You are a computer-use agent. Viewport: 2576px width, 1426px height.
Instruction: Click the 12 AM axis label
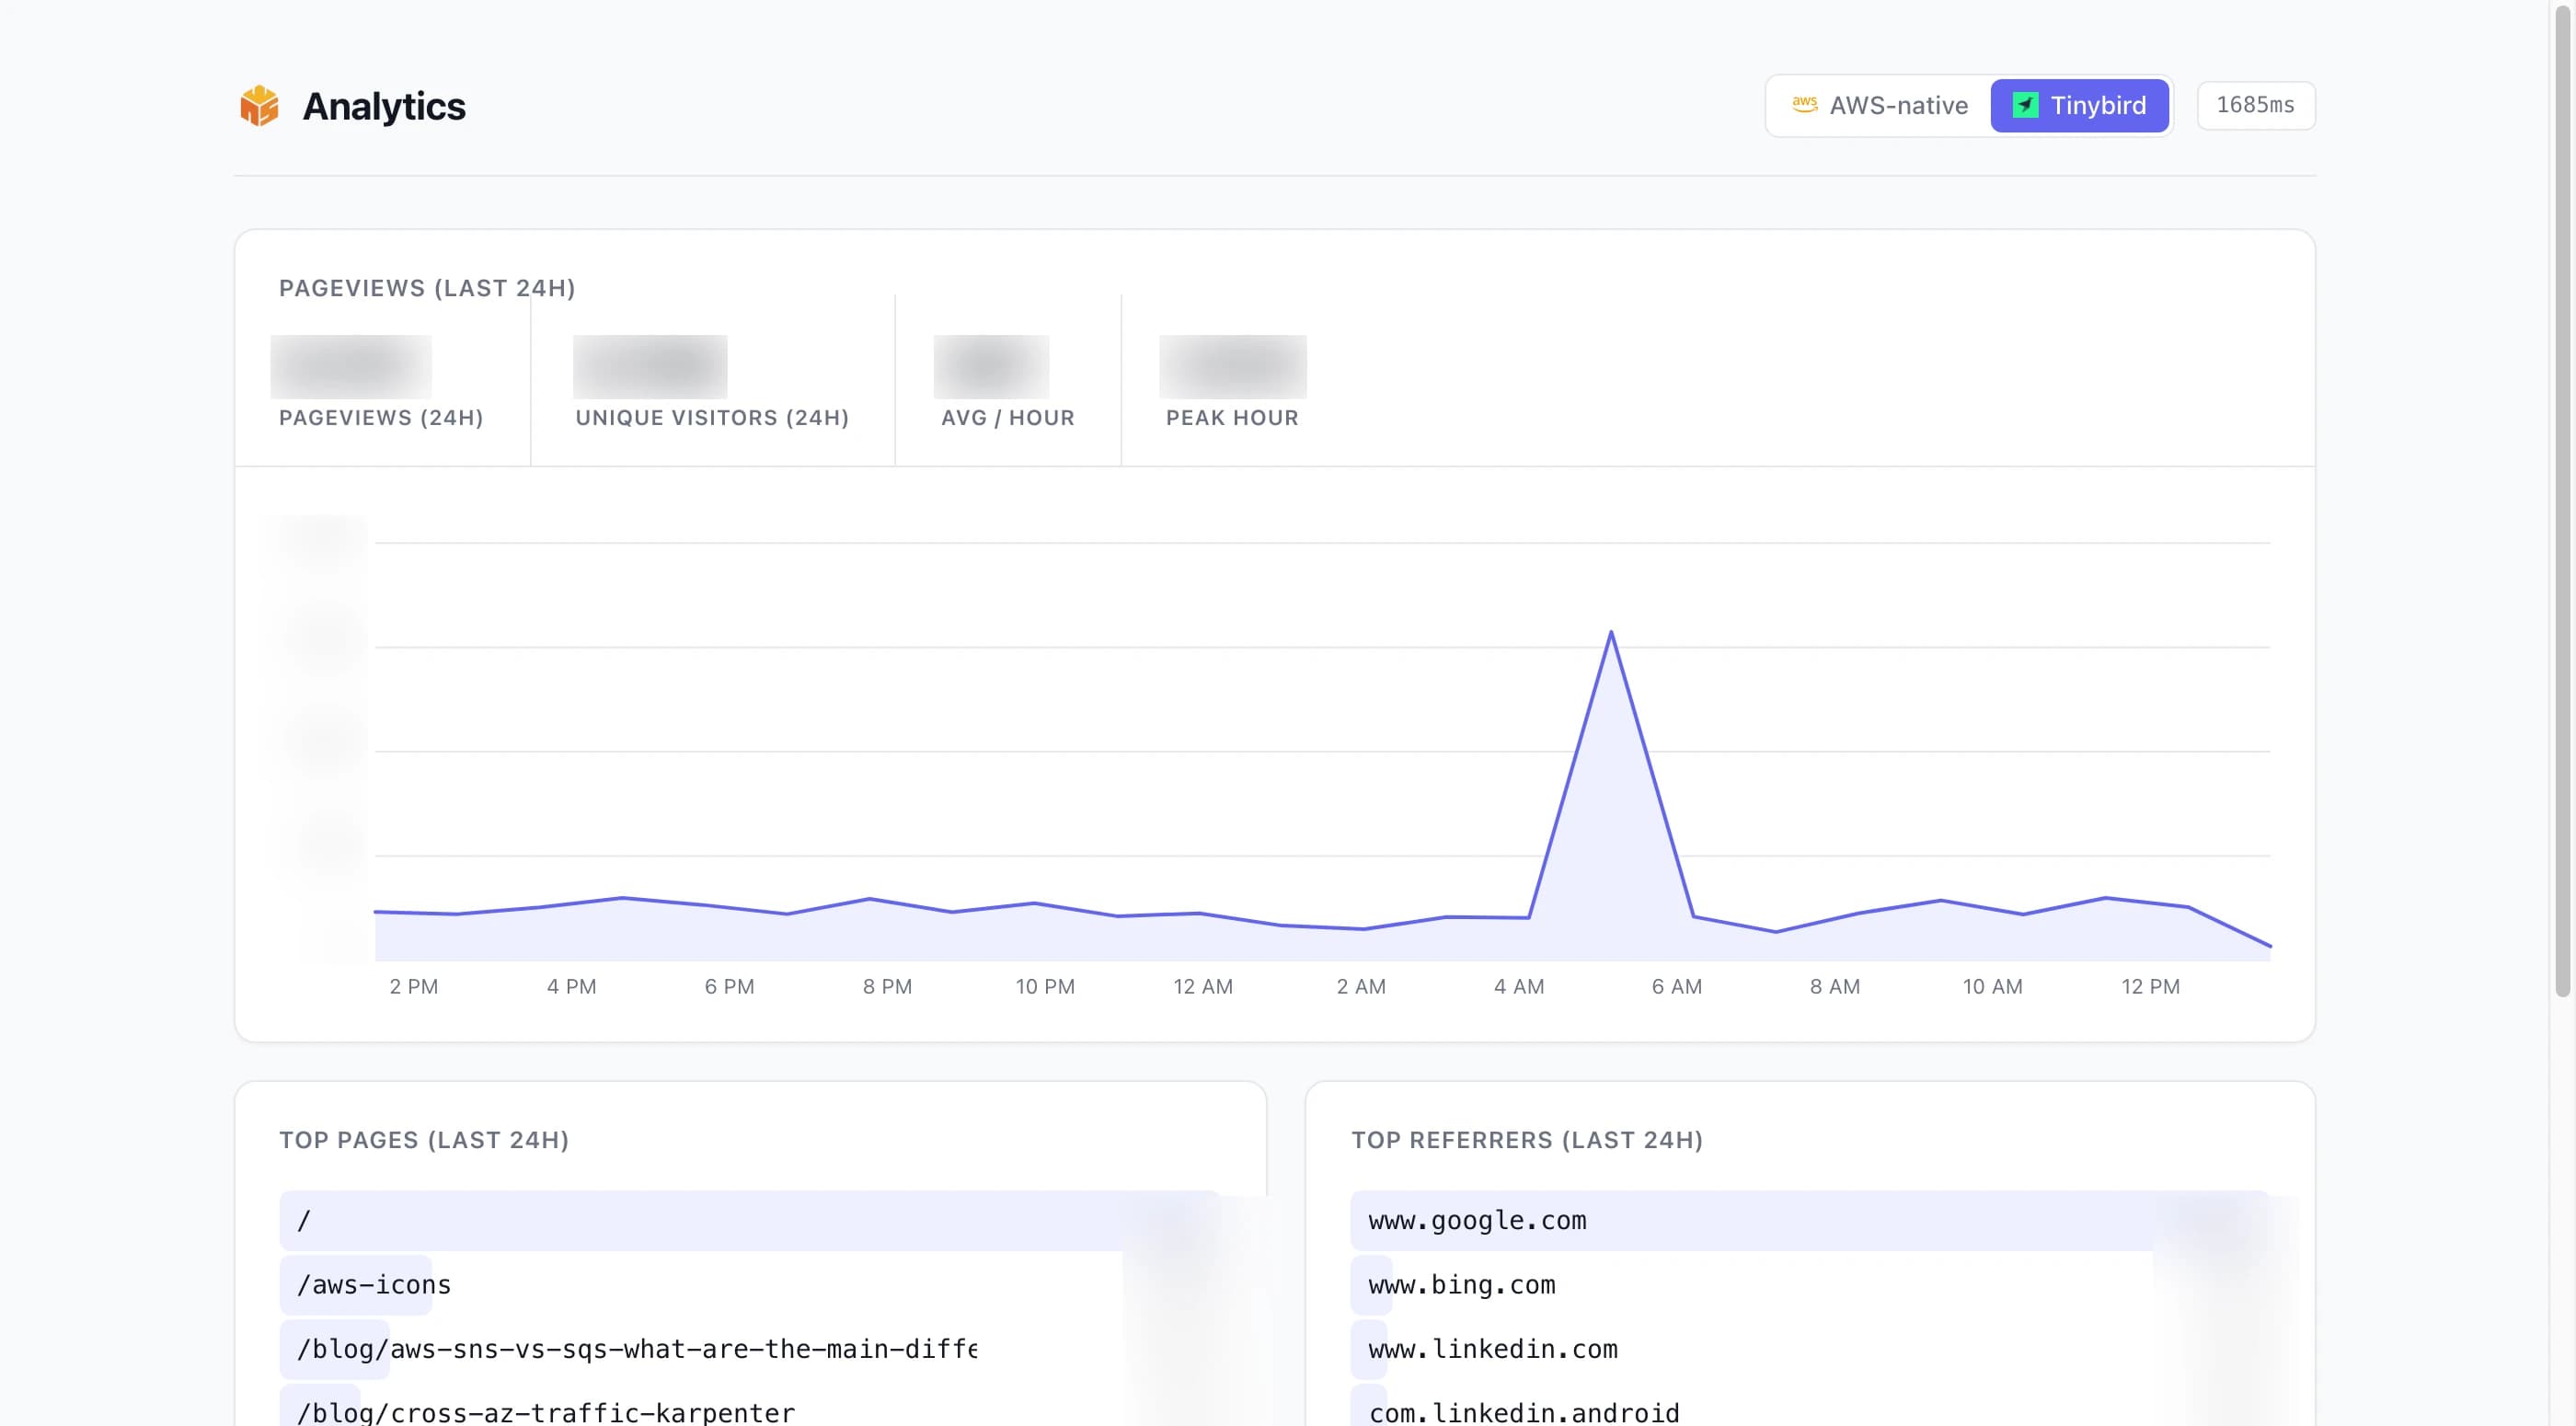tap(1203, 986)
